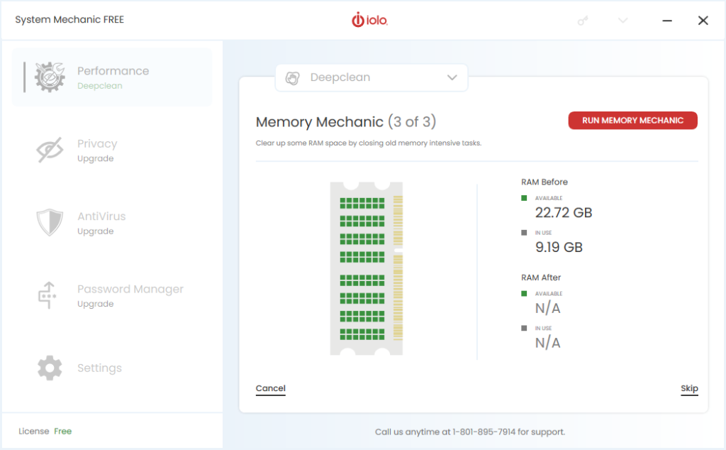The width and height of the screenshot is (726, 450).
Task: Switch to the Privacy section
Action: [x=97, y=144]
